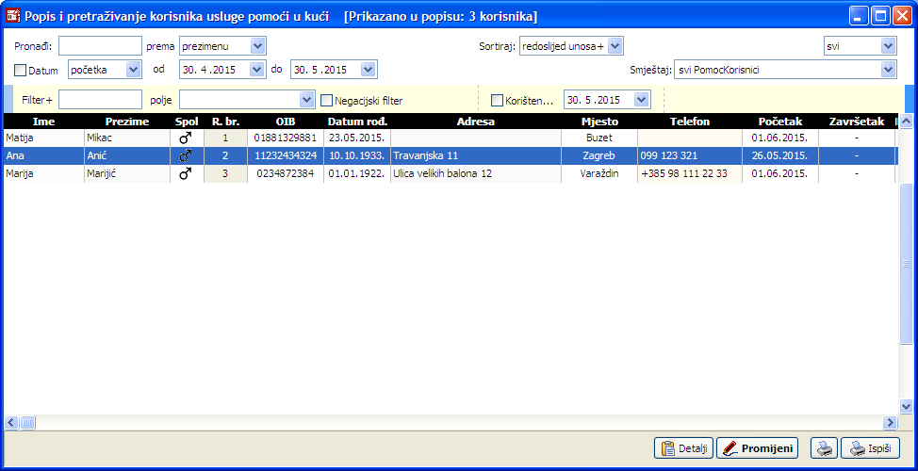Click the Ispiši print button
The image size is (918, 471).
click(870, 448)
